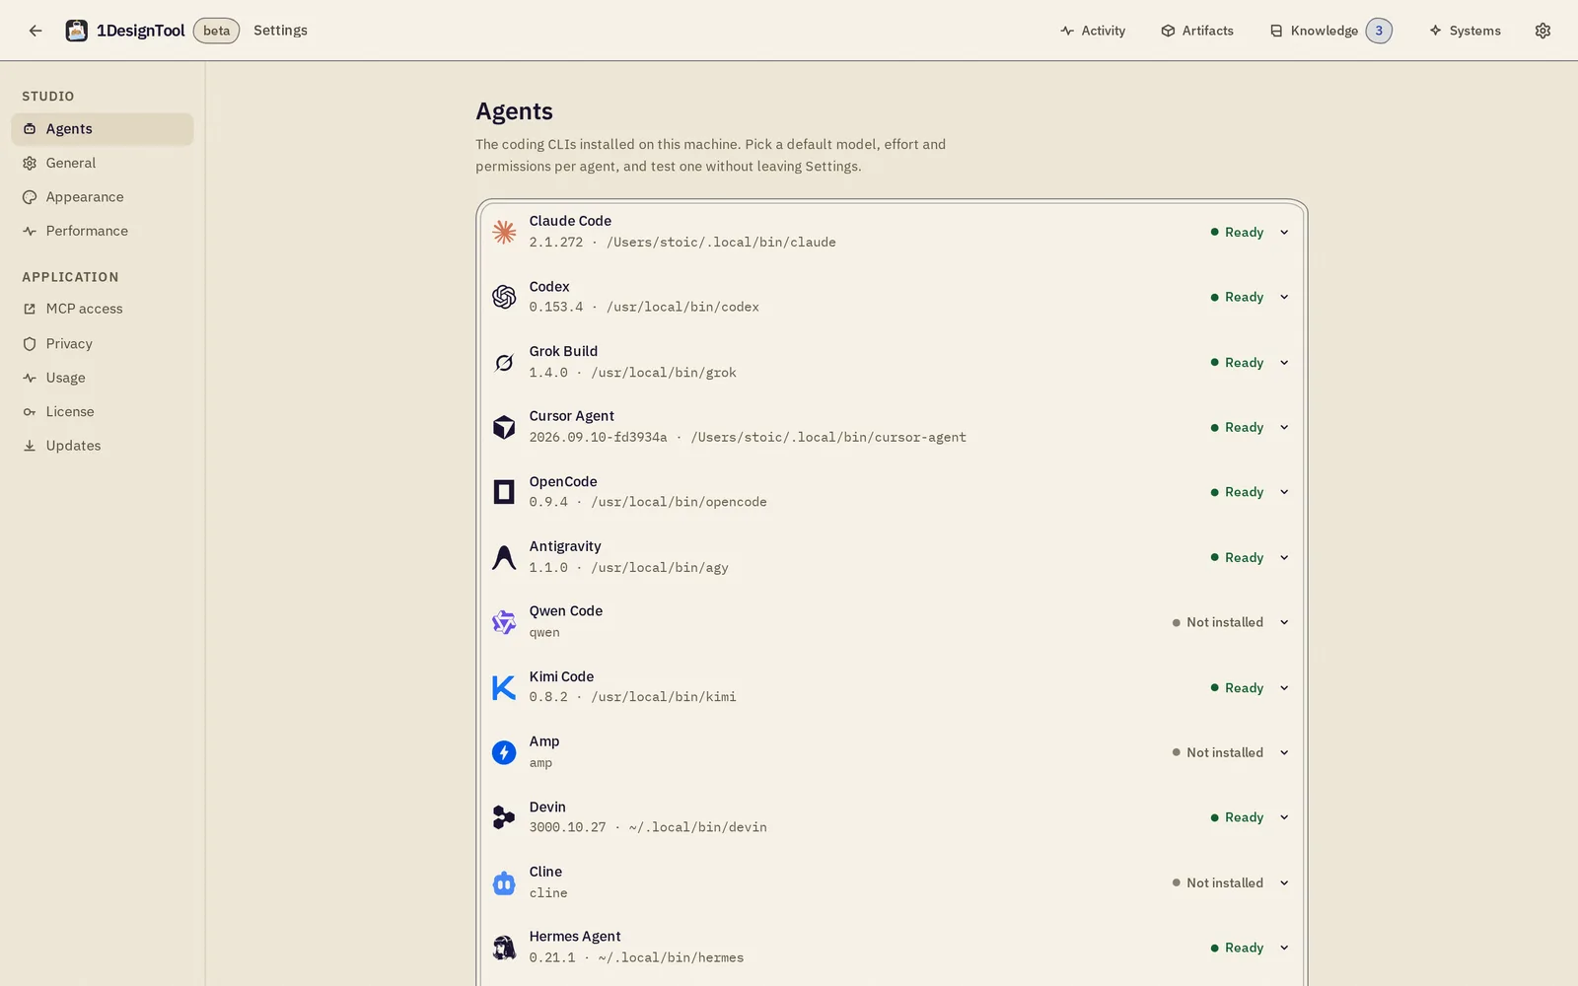
Task: Expand the OpenCode row chevron
Action: click(1284, 492)
